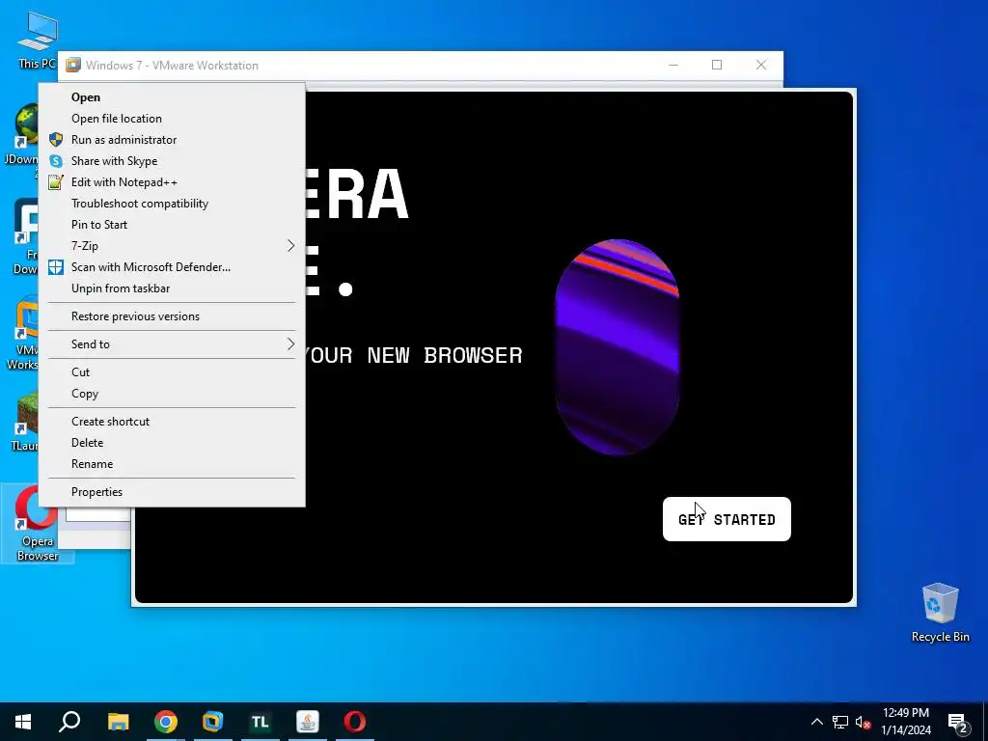
Task: Click the network icon in the system tray
Action: coord(840,722)
